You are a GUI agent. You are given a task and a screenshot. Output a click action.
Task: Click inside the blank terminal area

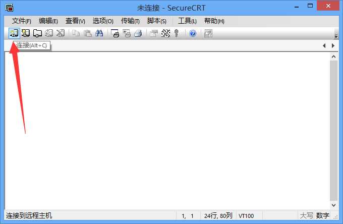(167, 131)
